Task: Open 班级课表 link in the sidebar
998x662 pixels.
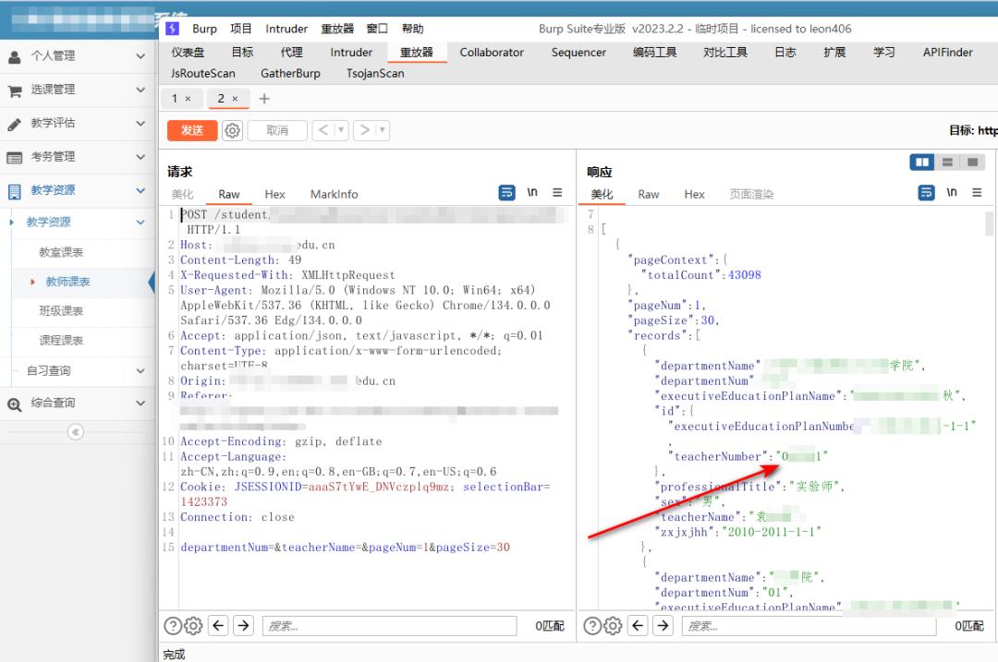Action: click(61, 311)
